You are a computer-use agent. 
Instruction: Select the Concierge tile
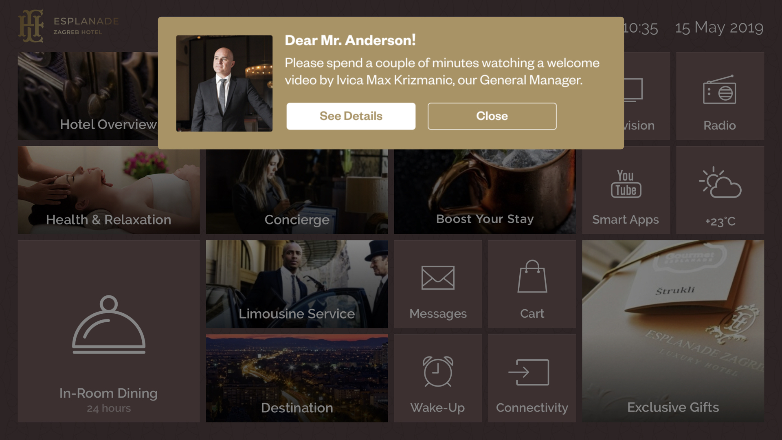pos(297,191)
